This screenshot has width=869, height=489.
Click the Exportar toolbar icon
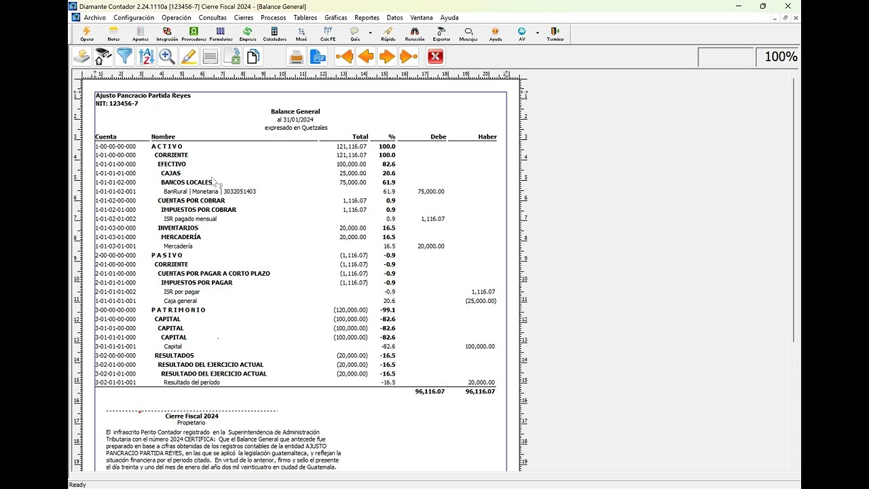coord(441,34)
